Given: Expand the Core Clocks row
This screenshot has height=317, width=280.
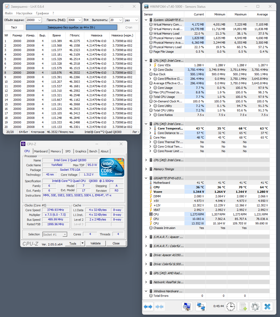Looking at the screenshot, I should click(x=150, y=70).
